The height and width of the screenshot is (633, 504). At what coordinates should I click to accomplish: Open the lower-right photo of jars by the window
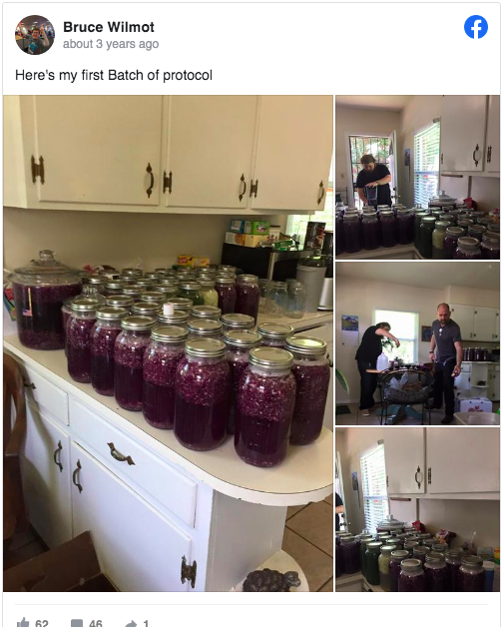(x=417, y=510)
